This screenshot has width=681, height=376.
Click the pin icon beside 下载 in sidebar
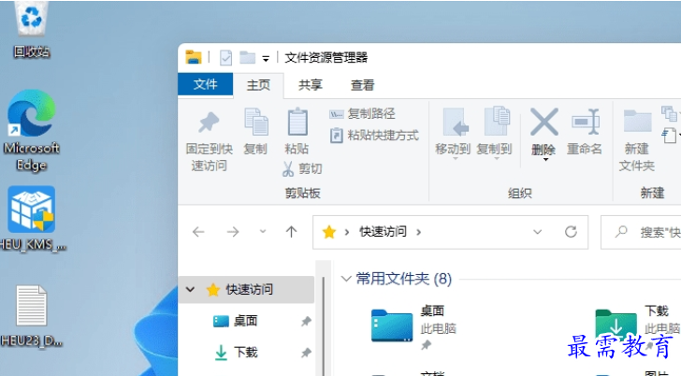coord(306,353)
